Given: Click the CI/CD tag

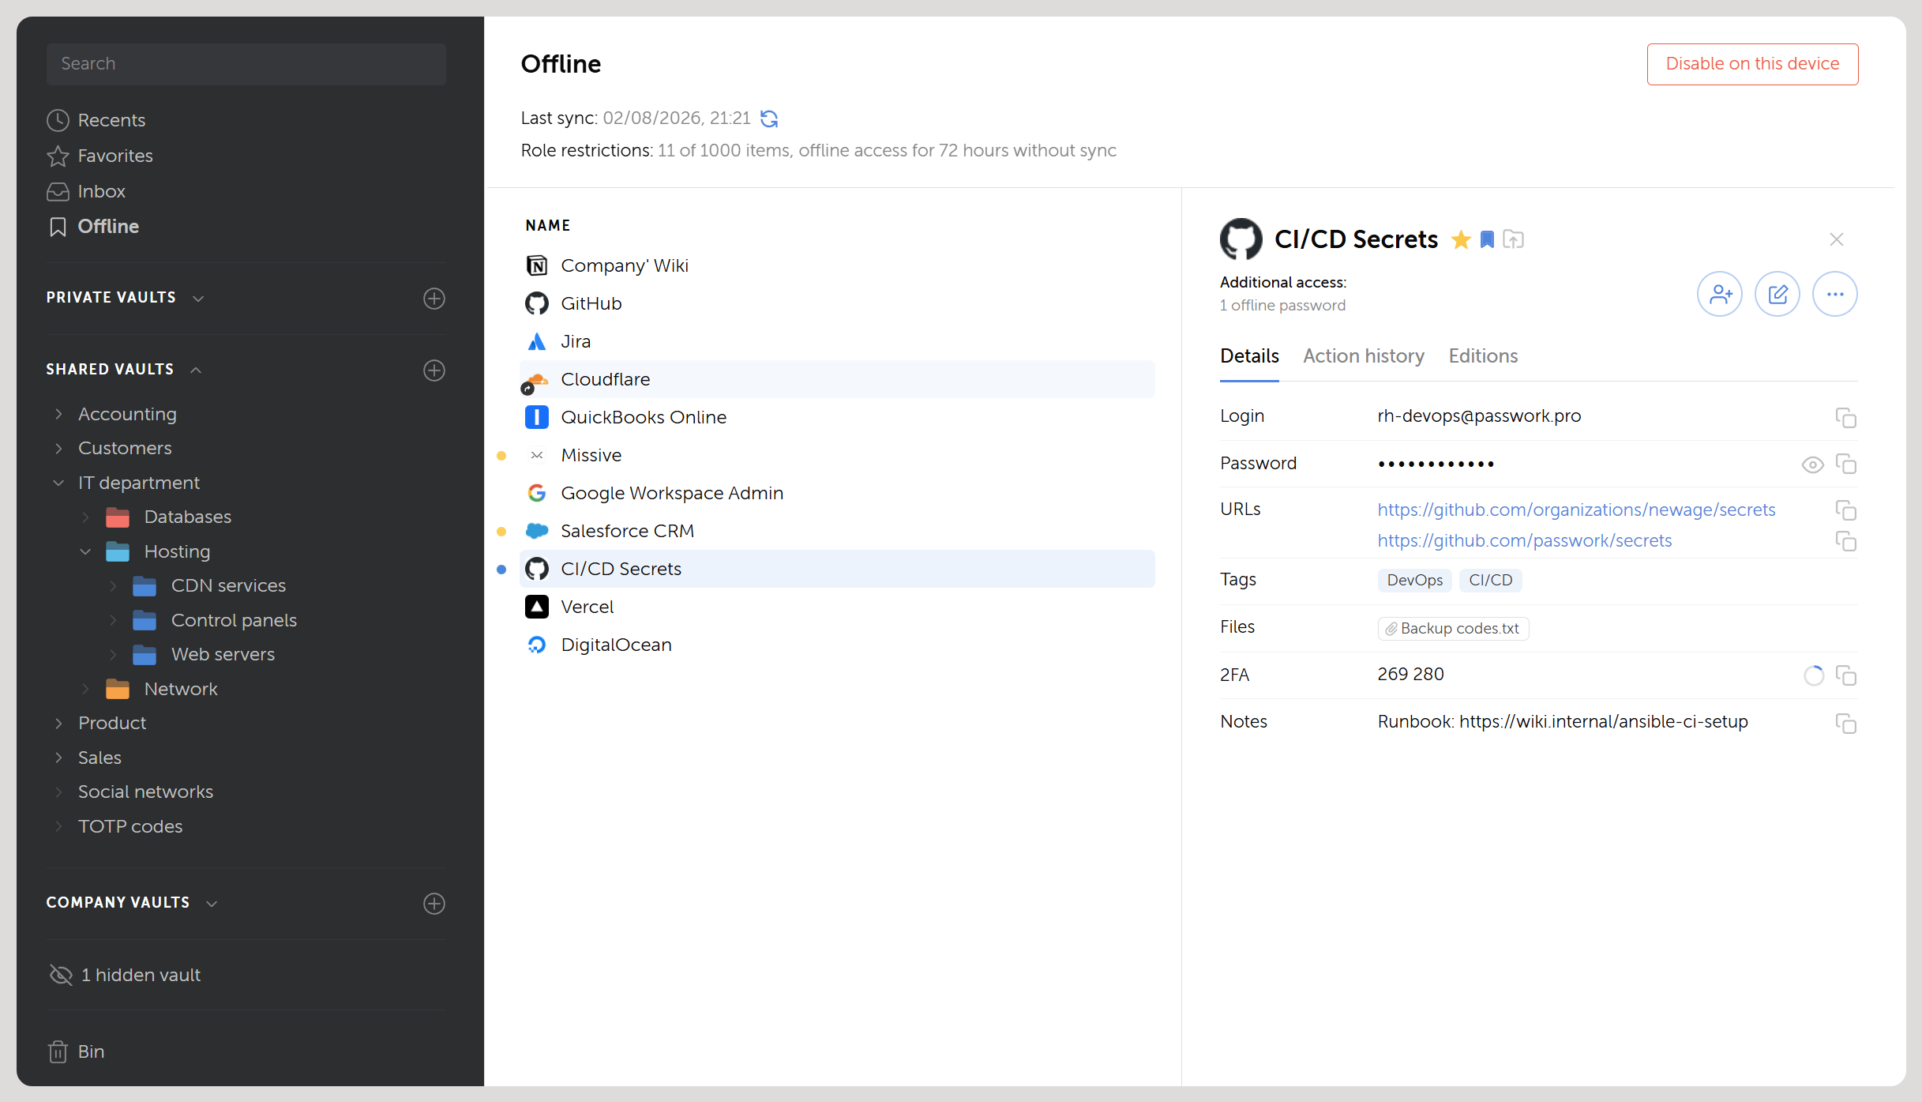Looking at the screenshot, I should [x=1491, y=581].
